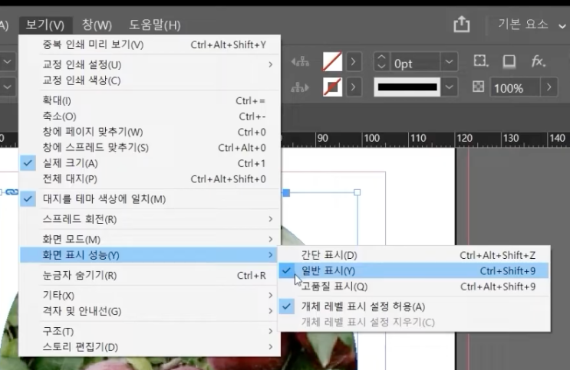The height and width of the screenshot is (370, 570).
Task: Open 스토리 편집기(D) submenu
Action: pos(150,347)
